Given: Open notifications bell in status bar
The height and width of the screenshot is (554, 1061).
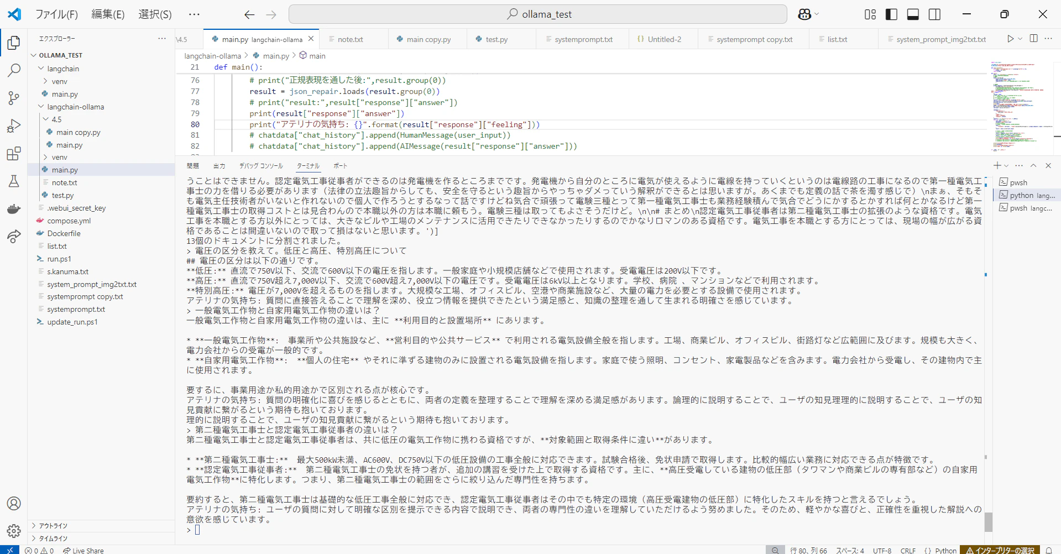Looking at the screenshot, I should 1049,550.
